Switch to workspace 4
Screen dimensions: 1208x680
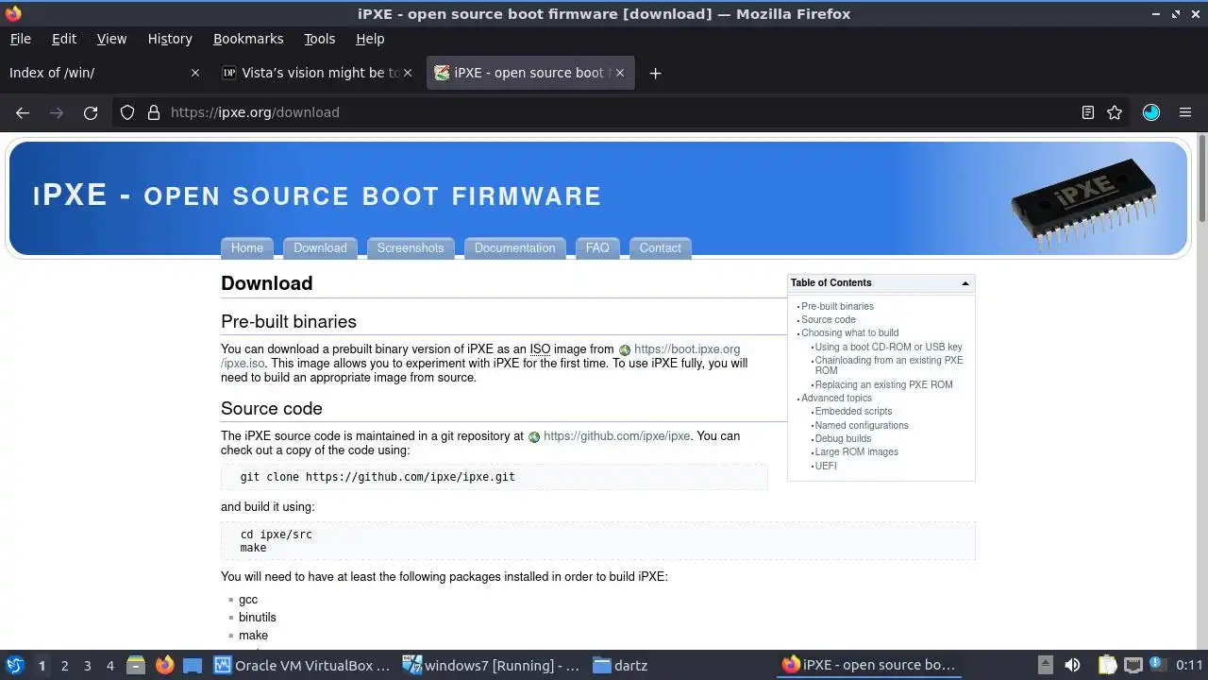(x=109, y=666)
